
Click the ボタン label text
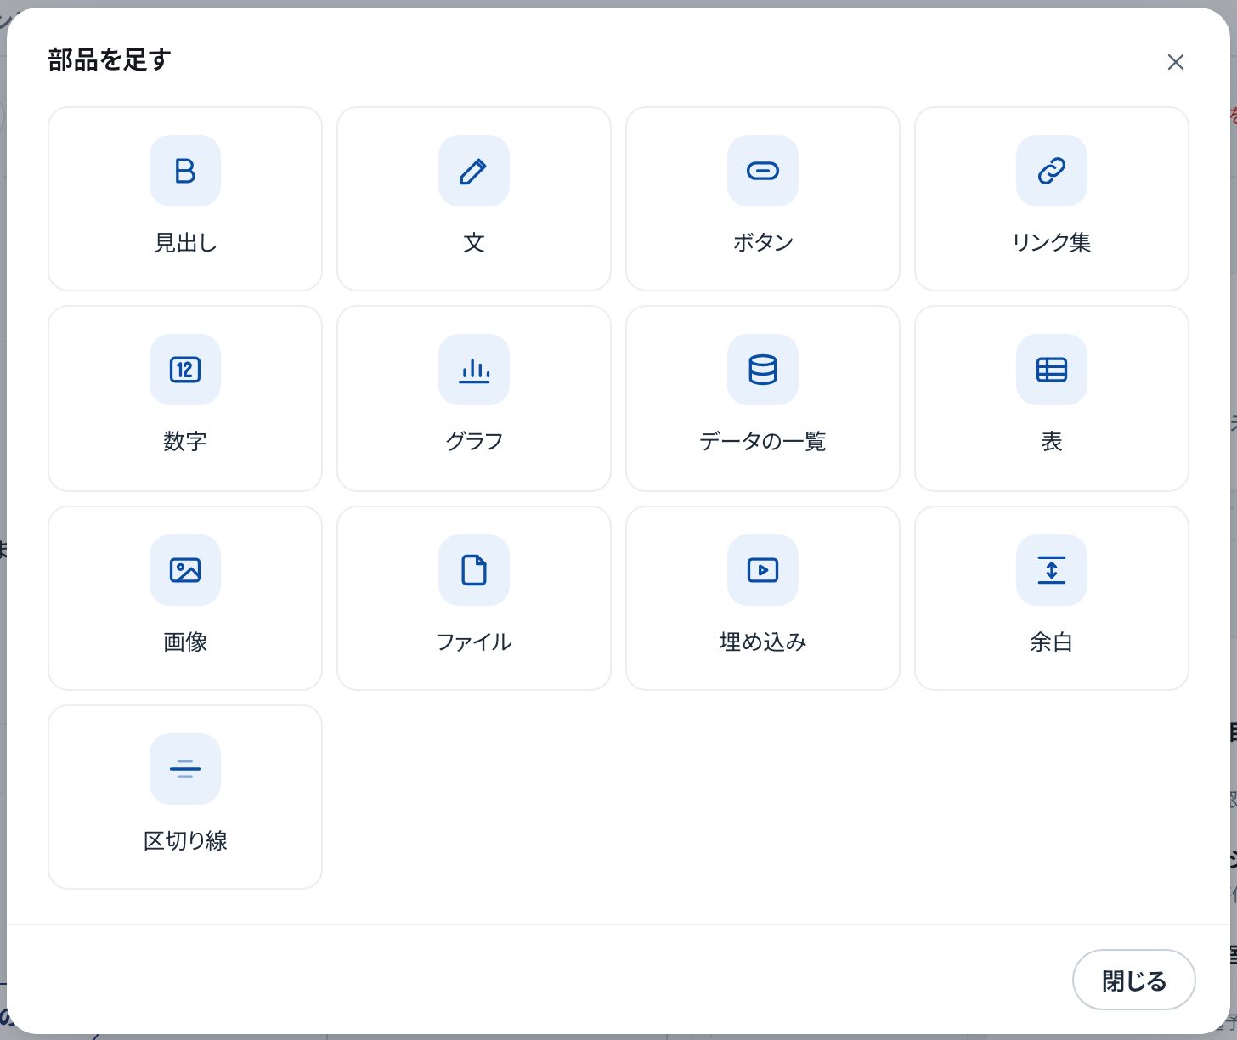tap(763, 243)
